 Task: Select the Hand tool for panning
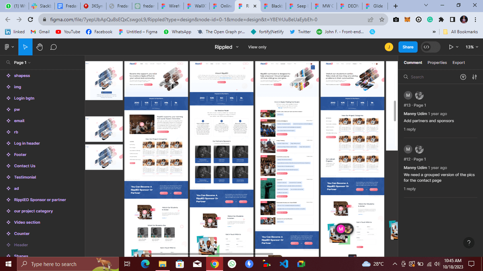(x=39, y=47)
